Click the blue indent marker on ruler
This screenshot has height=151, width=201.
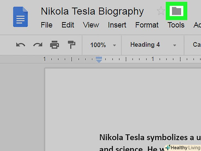[x=99, y=60]
